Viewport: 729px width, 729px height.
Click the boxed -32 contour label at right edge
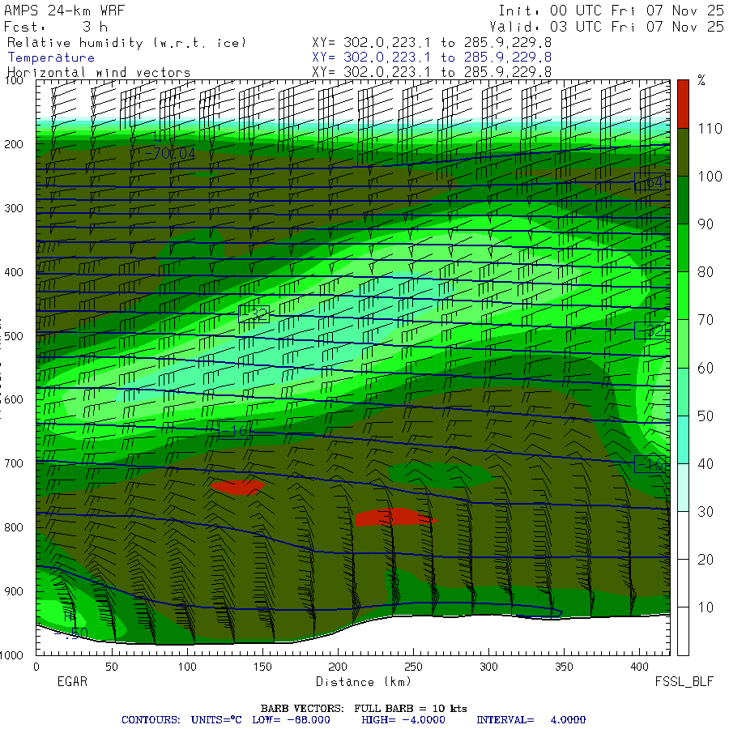tap(650, 330)
